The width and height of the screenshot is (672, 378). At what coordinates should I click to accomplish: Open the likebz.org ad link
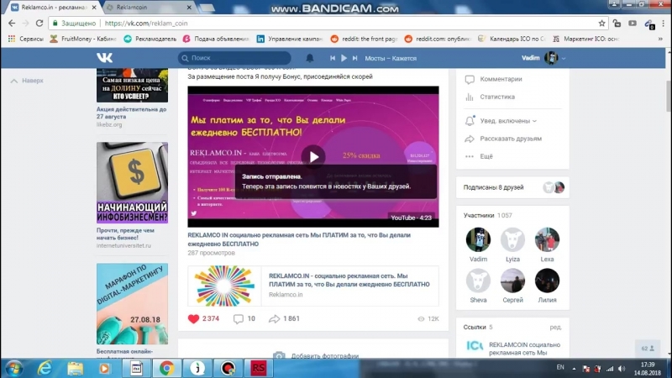(109, 124)
